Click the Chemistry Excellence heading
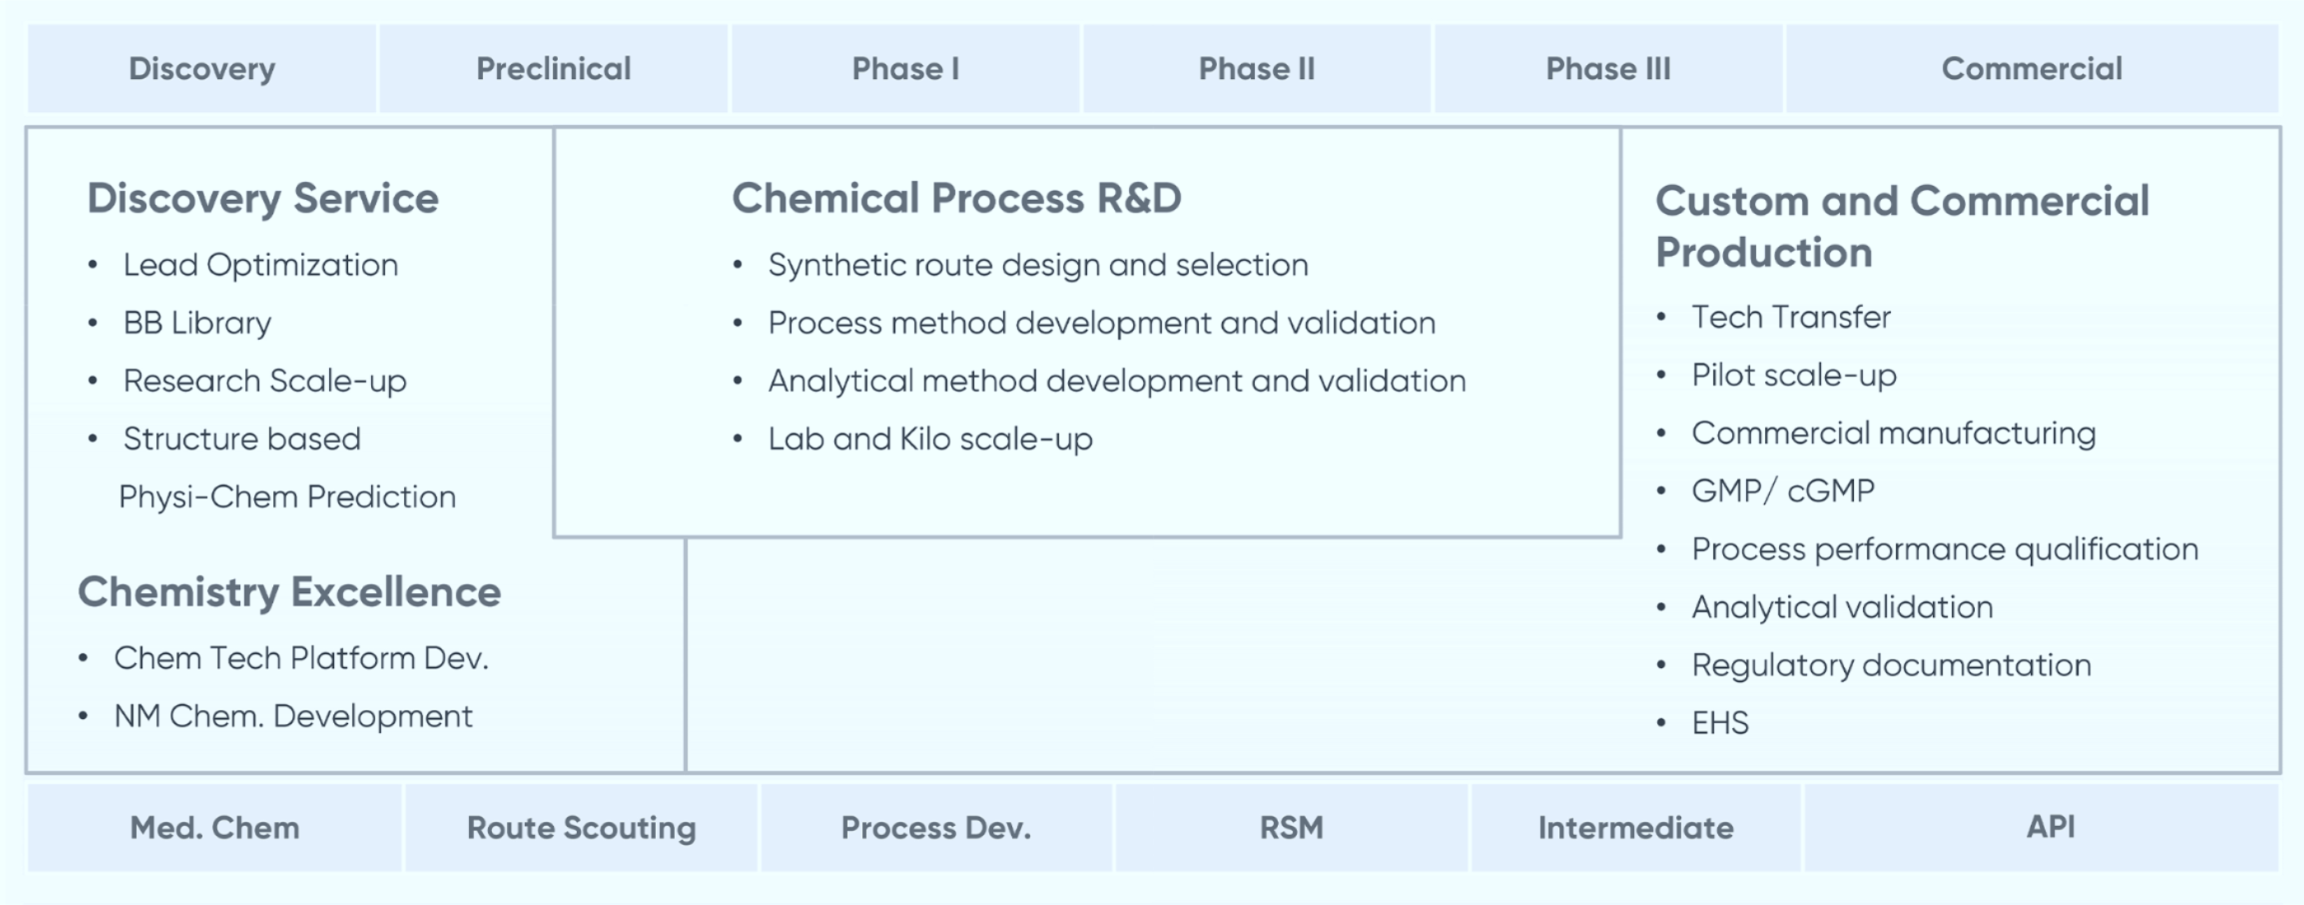Image resolution: width=2304 pixels, height=905 pixels. (x=289, y=592)
